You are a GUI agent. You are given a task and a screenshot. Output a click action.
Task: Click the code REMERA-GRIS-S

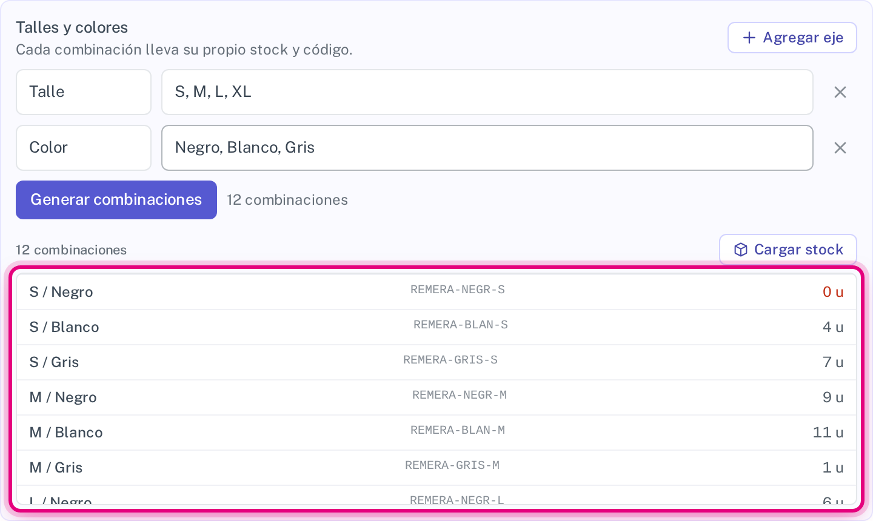450,360
